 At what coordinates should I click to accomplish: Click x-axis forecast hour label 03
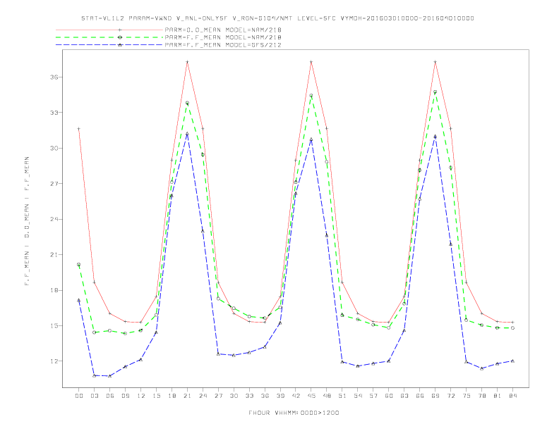94,396
